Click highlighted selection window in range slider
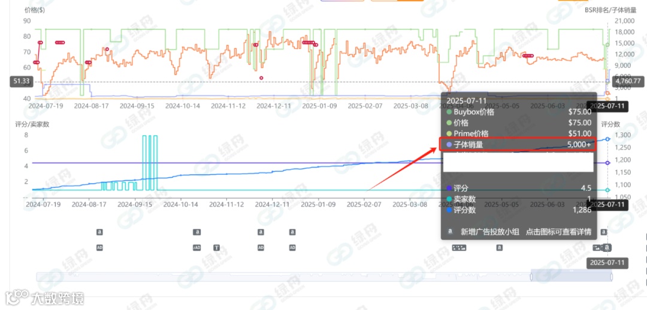Viewport: 647px width, 310px height. pyautogui.click(x=571, y=276)
